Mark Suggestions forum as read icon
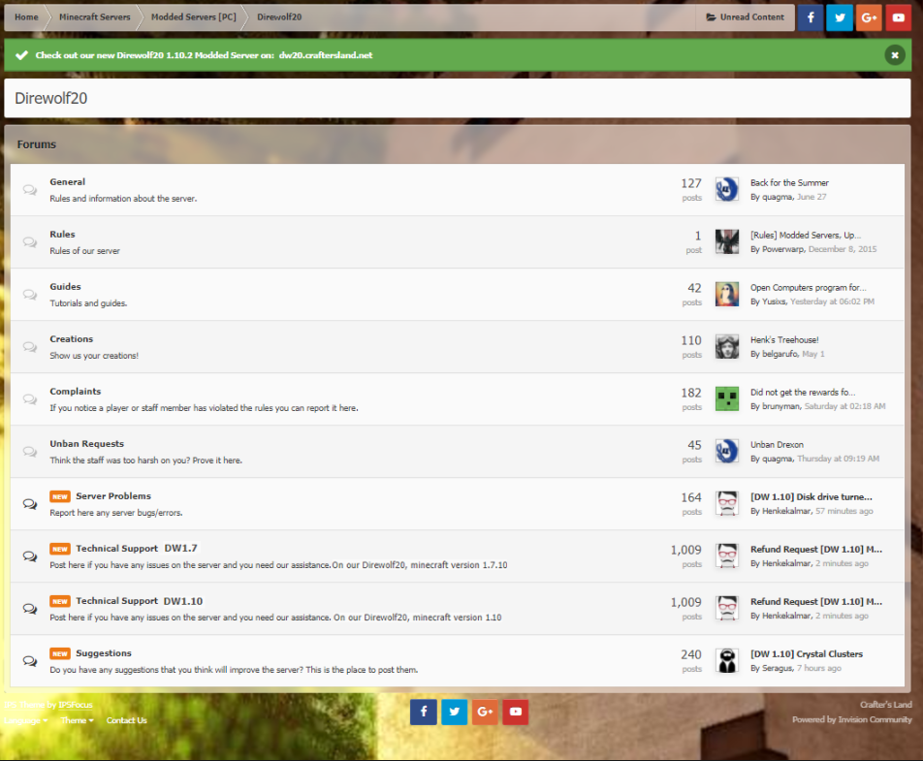923x761 pixels. click(x=29, y=661)
